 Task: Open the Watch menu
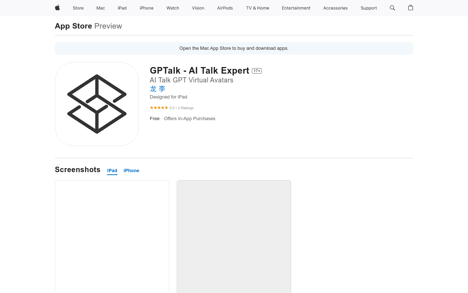click(x=173, y=8)
